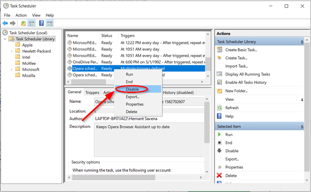This screenshot has width=311, height=192.
Task: Click Export... under Selected Item
Action: pos(232,159)
